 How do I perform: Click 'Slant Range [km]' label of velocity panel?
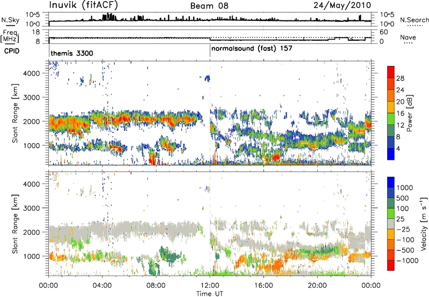(16, 224)
